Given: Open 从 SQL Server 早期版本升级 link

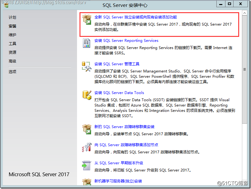Looking at the screenshot, I should click(x=118, y=163).
